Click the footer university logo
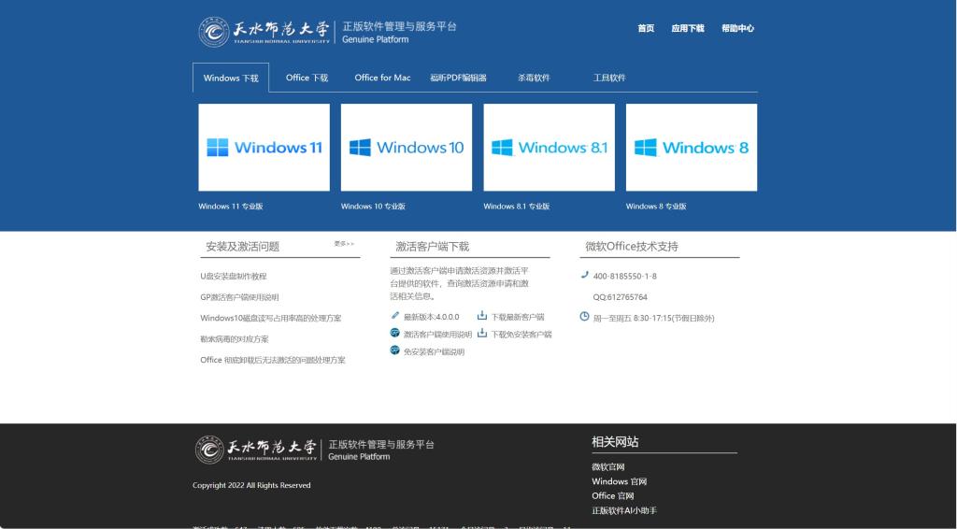 (x=314, y=450)
